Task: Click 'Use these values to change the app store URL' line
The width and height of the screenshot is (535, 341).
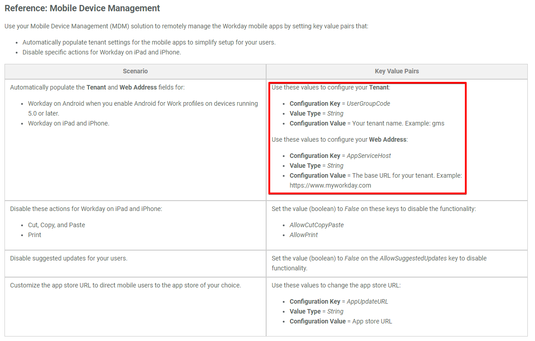Action: tap(336, 285)
